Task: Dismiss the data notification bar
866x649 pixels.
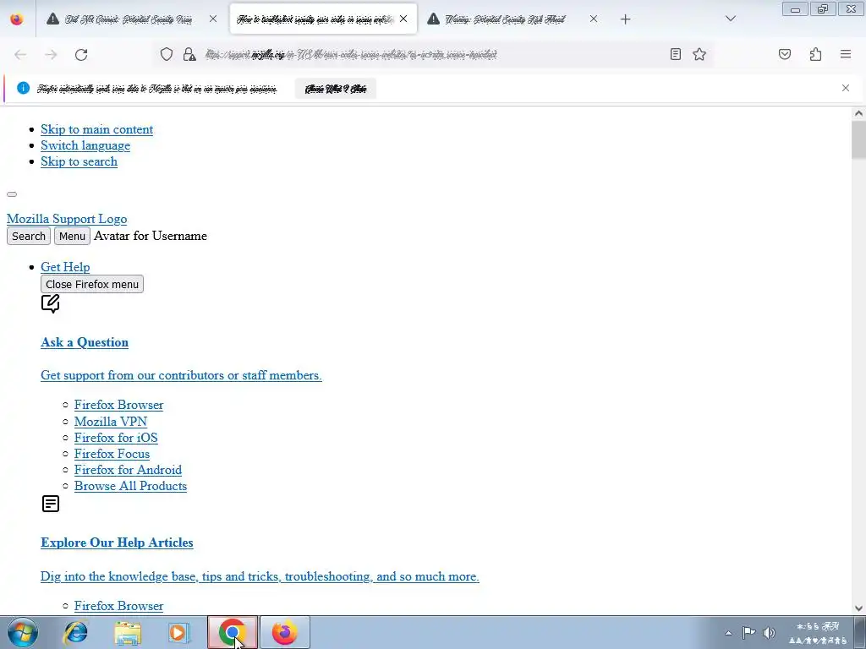Action: [846, 88]
